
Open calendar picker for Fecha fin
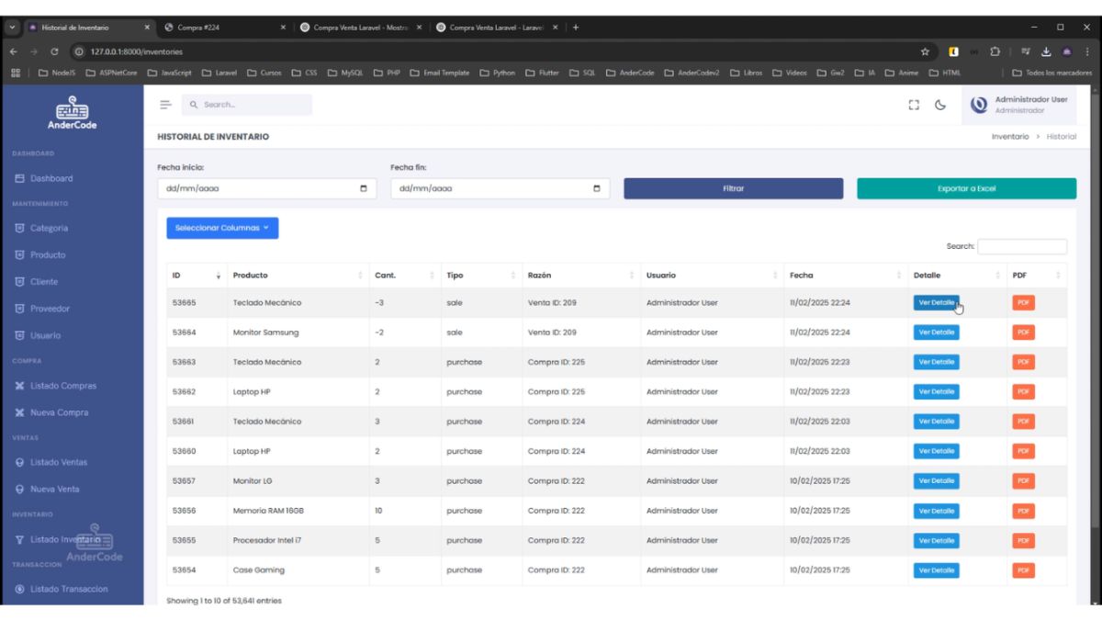(x=597, y=189)
